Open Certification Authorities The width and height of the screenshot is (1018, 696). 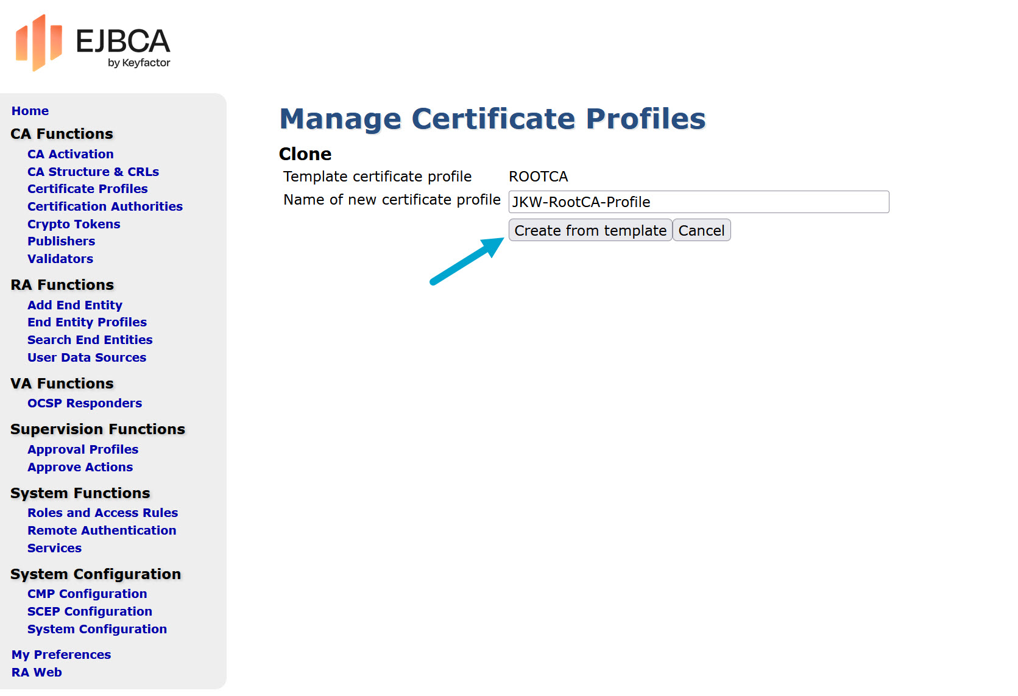tap(105, 206)
